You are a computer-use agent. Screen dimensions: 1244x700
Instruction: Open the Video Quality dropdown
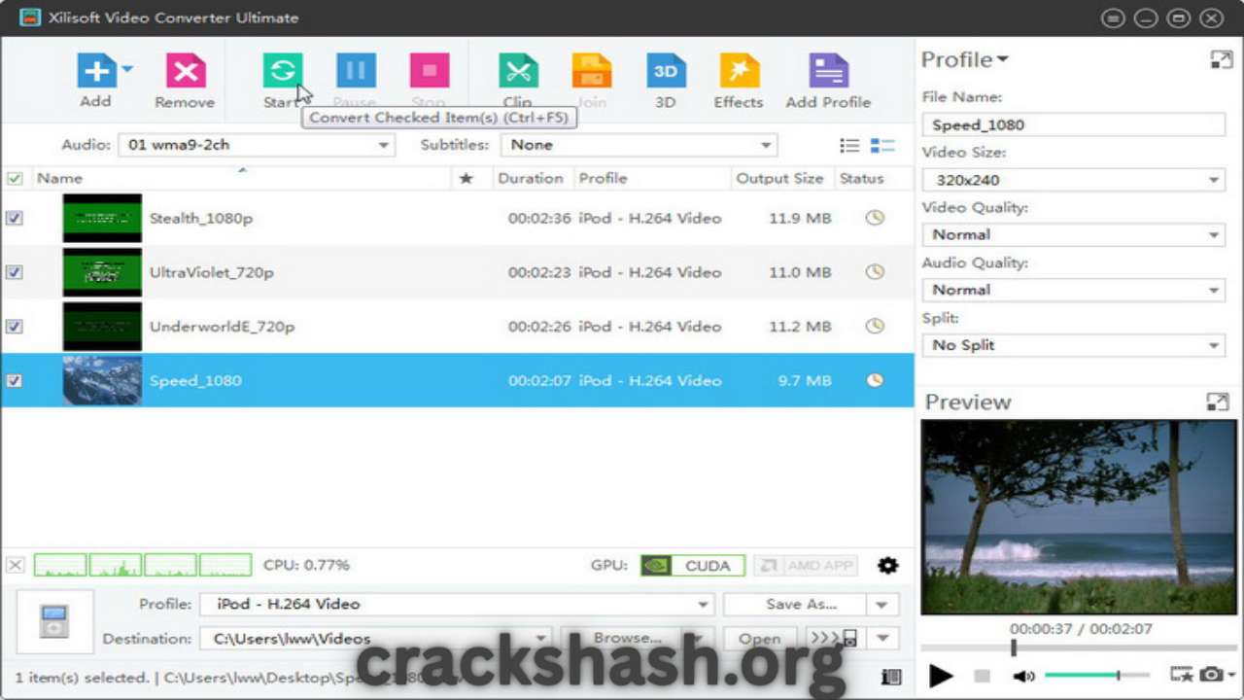click(1074, 234)
